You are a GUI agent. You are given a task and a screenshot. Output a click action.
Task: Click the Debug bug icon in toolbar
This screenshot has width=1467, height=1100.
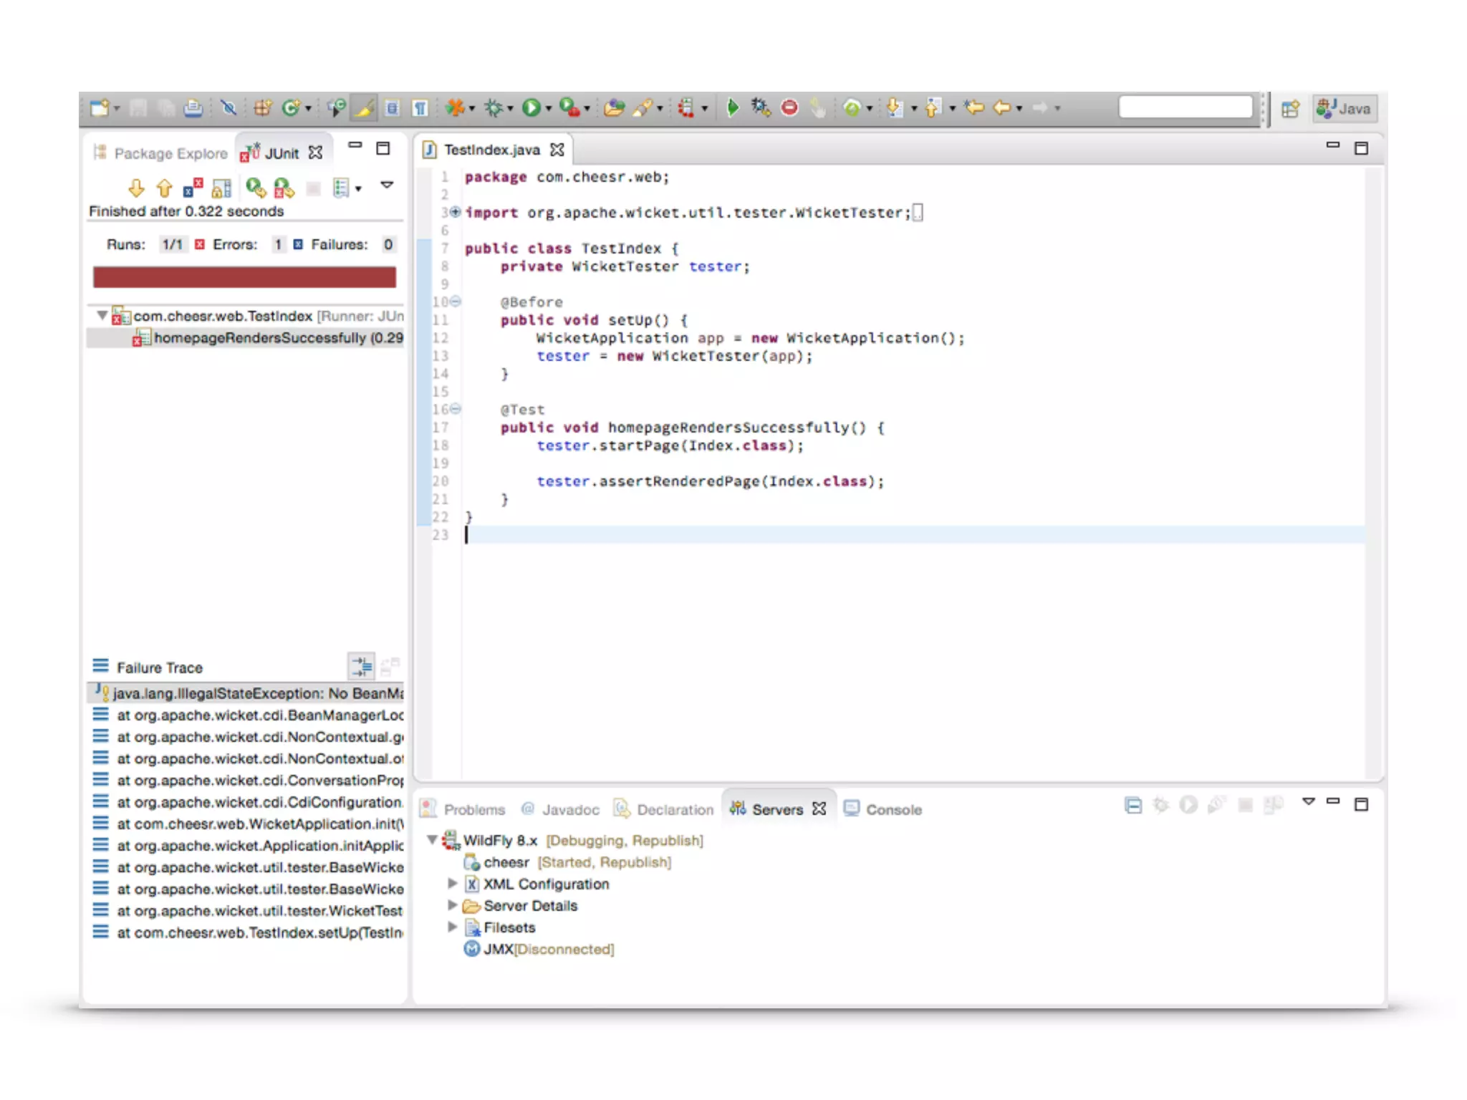pos(494,108)
